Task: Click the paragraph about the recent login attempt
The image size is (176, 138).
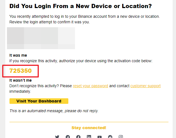Action: click(85, 19)
